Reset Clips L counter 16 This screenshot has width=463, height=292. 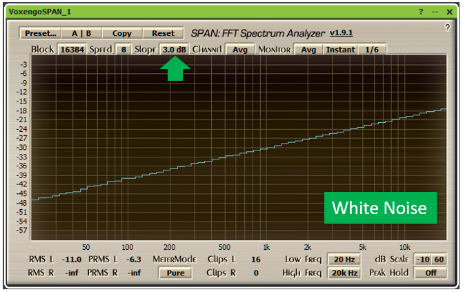pos(256,260)
